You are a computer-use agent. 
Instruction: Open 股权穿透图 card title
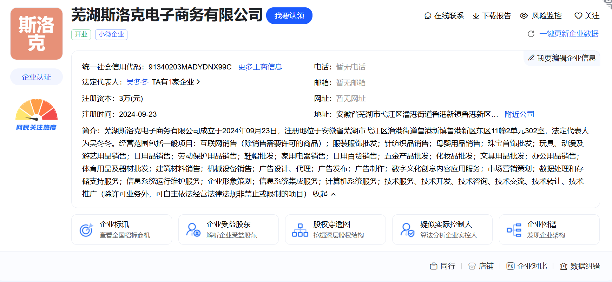[332, 224]
